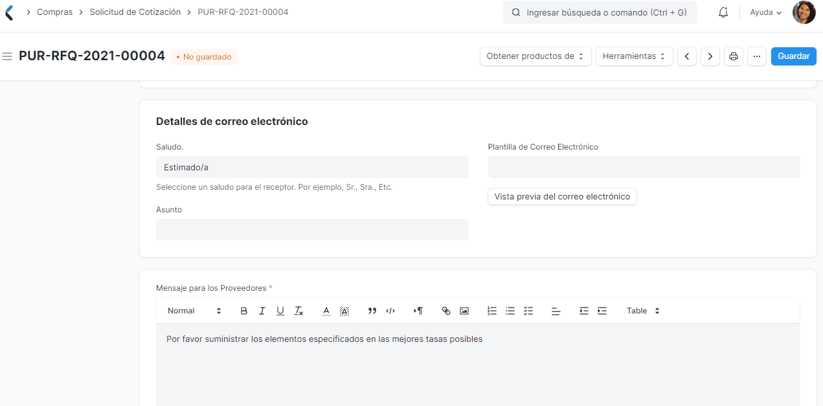Insert a numbered list in the editor
Image resolution: width=823 pixels, height=406 pixels.
(491, 311)
